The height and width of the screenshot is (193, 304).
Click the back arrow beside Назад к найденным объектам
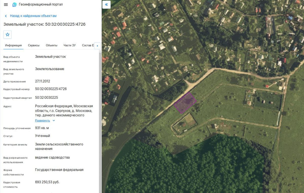[6, 16]
